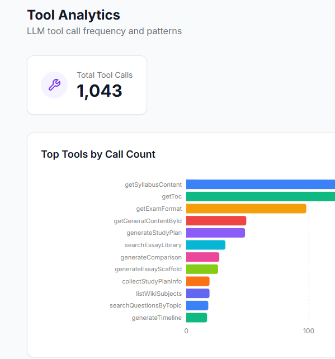Click the searchQuestionsByTopic axis label
This screenshot has width=335, height=359.
point(145,306)
